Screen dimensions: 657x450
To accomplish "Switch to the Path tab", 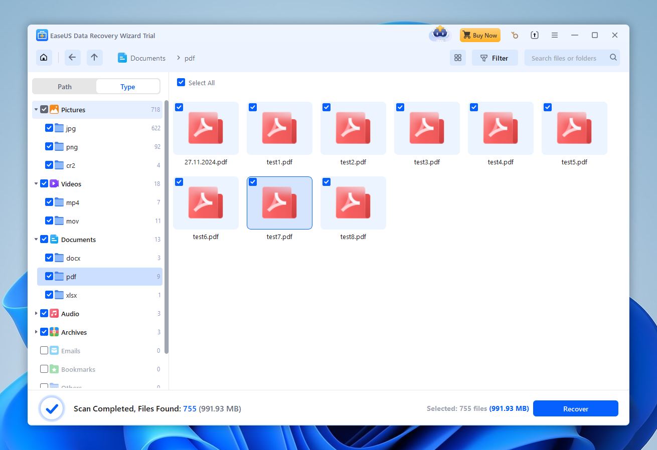I will click(x=65, y=87).
